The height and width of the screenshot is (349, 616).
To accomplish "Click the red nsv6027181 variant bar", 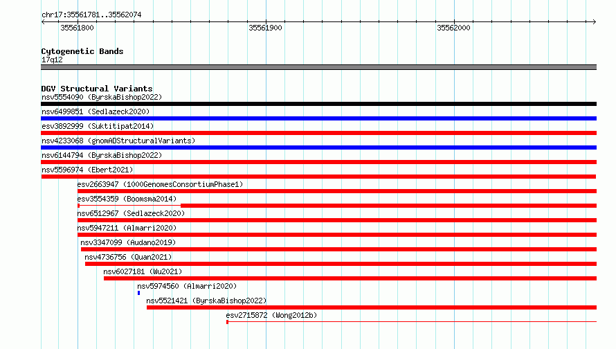I will tap(350, 278).
